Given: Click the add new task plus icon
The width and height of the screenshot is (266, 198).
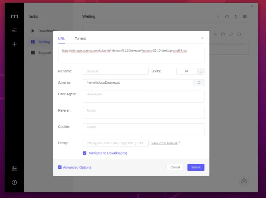Looking at the screenshot, I should click(x=14, y=44).
